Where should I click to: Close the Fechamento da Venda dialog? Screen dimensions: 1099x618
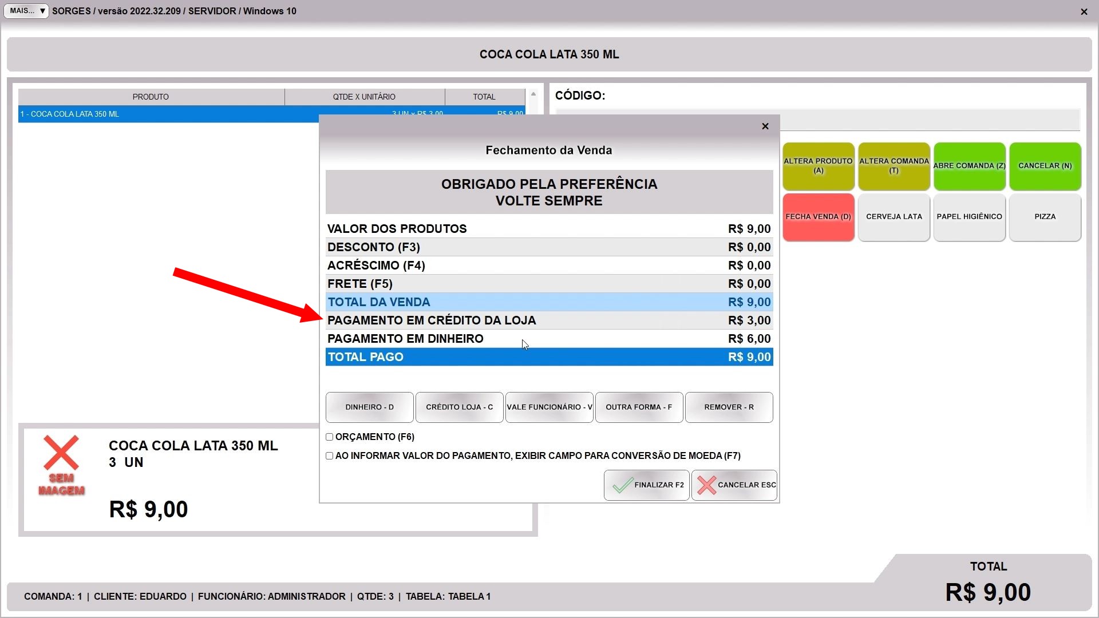tap(765, 126)
